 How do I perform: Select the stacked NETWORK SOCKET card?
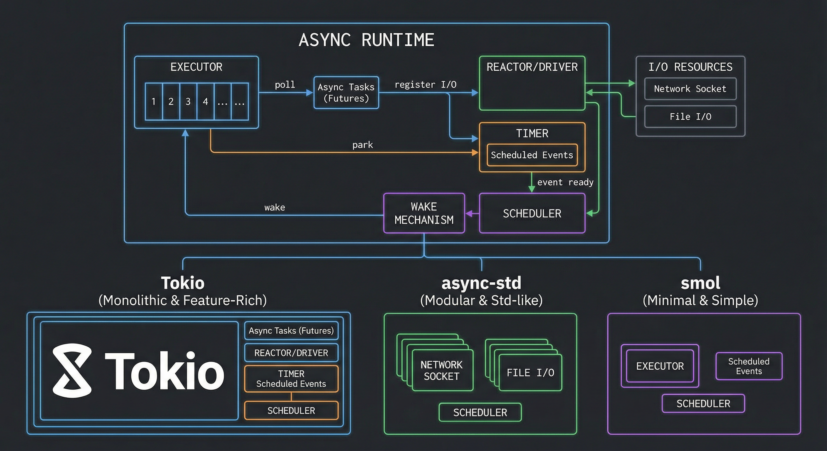tap(442, 371)
